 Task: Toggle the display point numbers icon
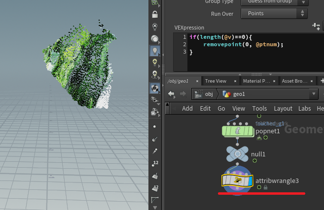click(155, 163)
